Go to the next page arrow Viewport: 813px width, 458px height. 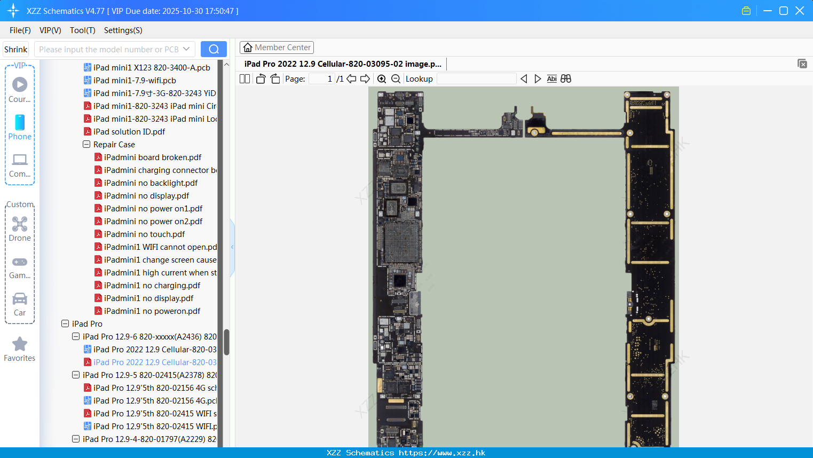point(365,79)
